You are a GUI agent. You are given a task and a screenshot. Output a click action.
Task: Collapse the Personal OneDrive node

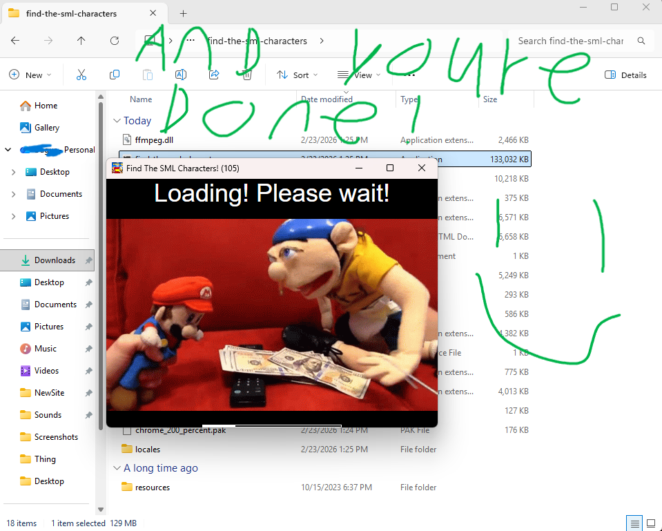coord(8,150)
